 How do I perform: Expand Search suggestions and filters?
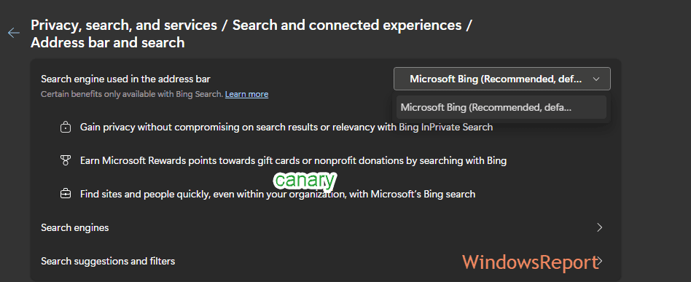click(326, 261)
